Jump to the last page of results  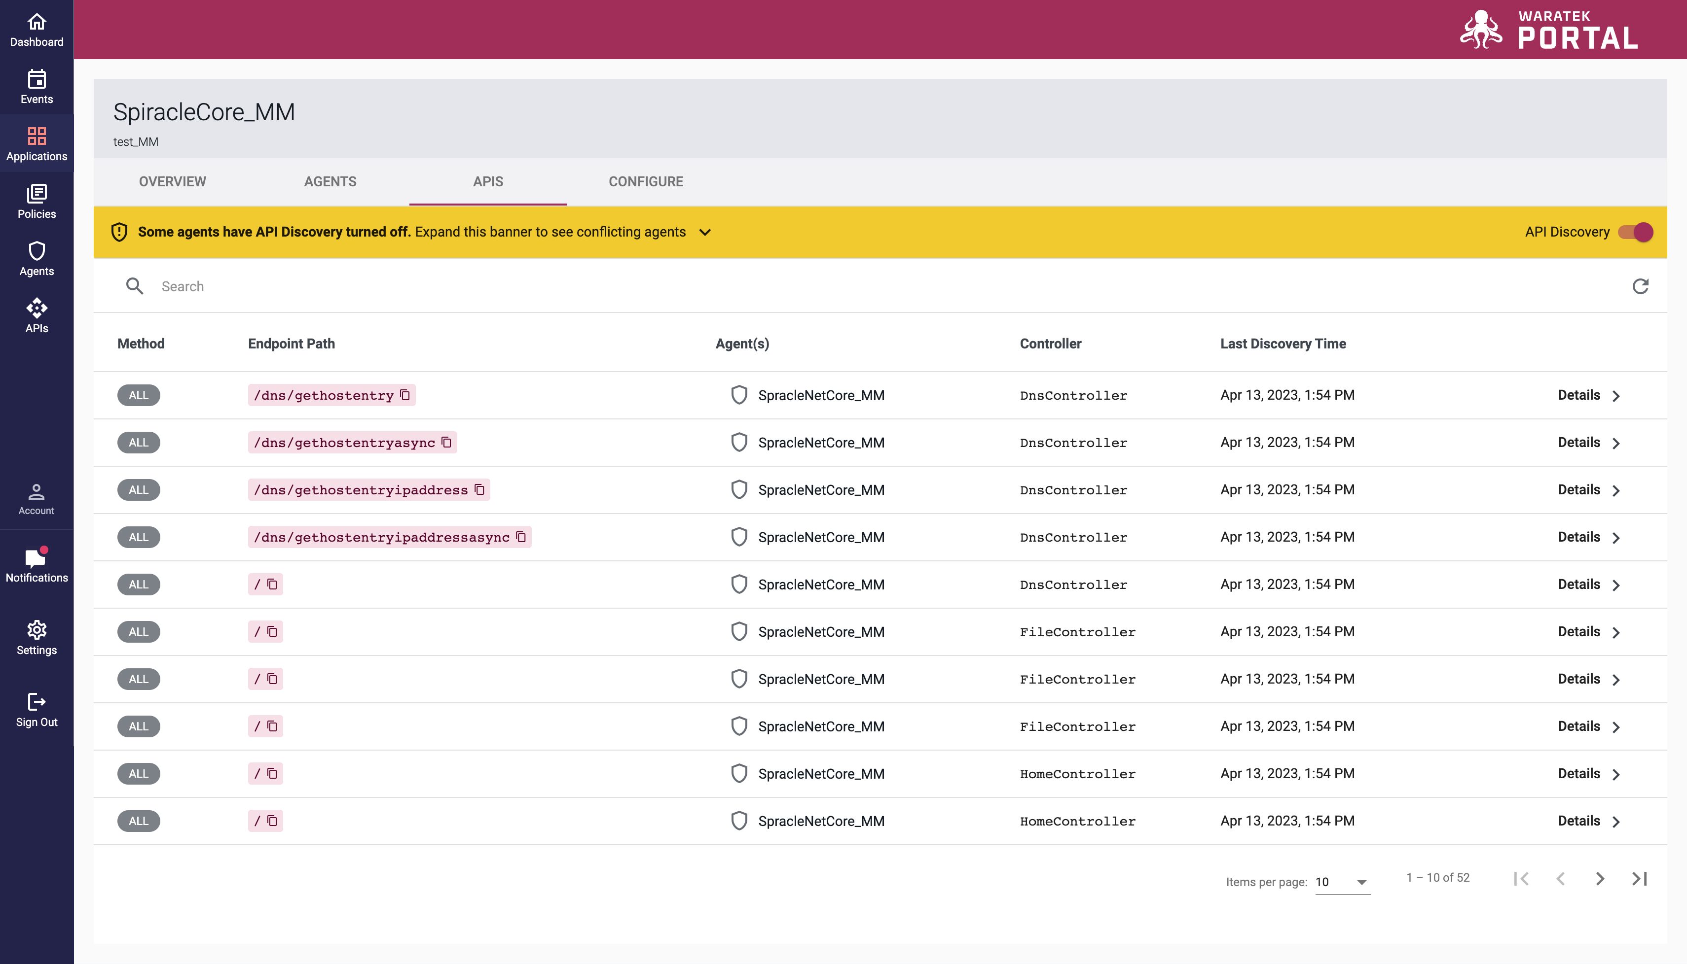(x=1639, y=879)
